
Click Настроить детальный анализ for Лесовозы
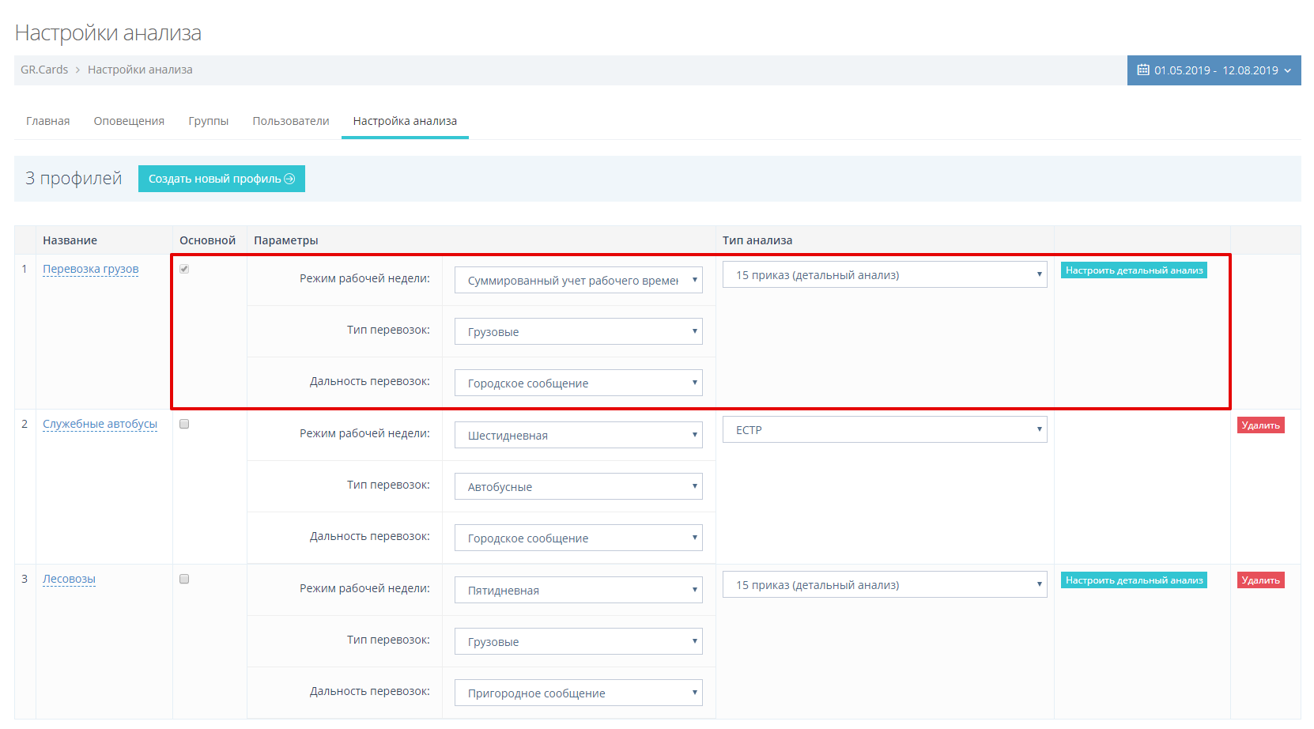[x=1135, y=580]
